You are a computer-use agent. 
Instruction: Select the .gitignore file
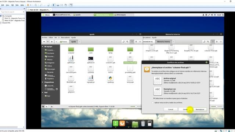71,89
